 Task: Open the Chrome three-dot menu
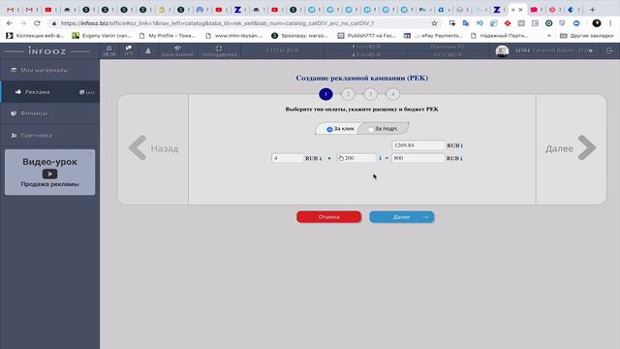click(611, 23)
